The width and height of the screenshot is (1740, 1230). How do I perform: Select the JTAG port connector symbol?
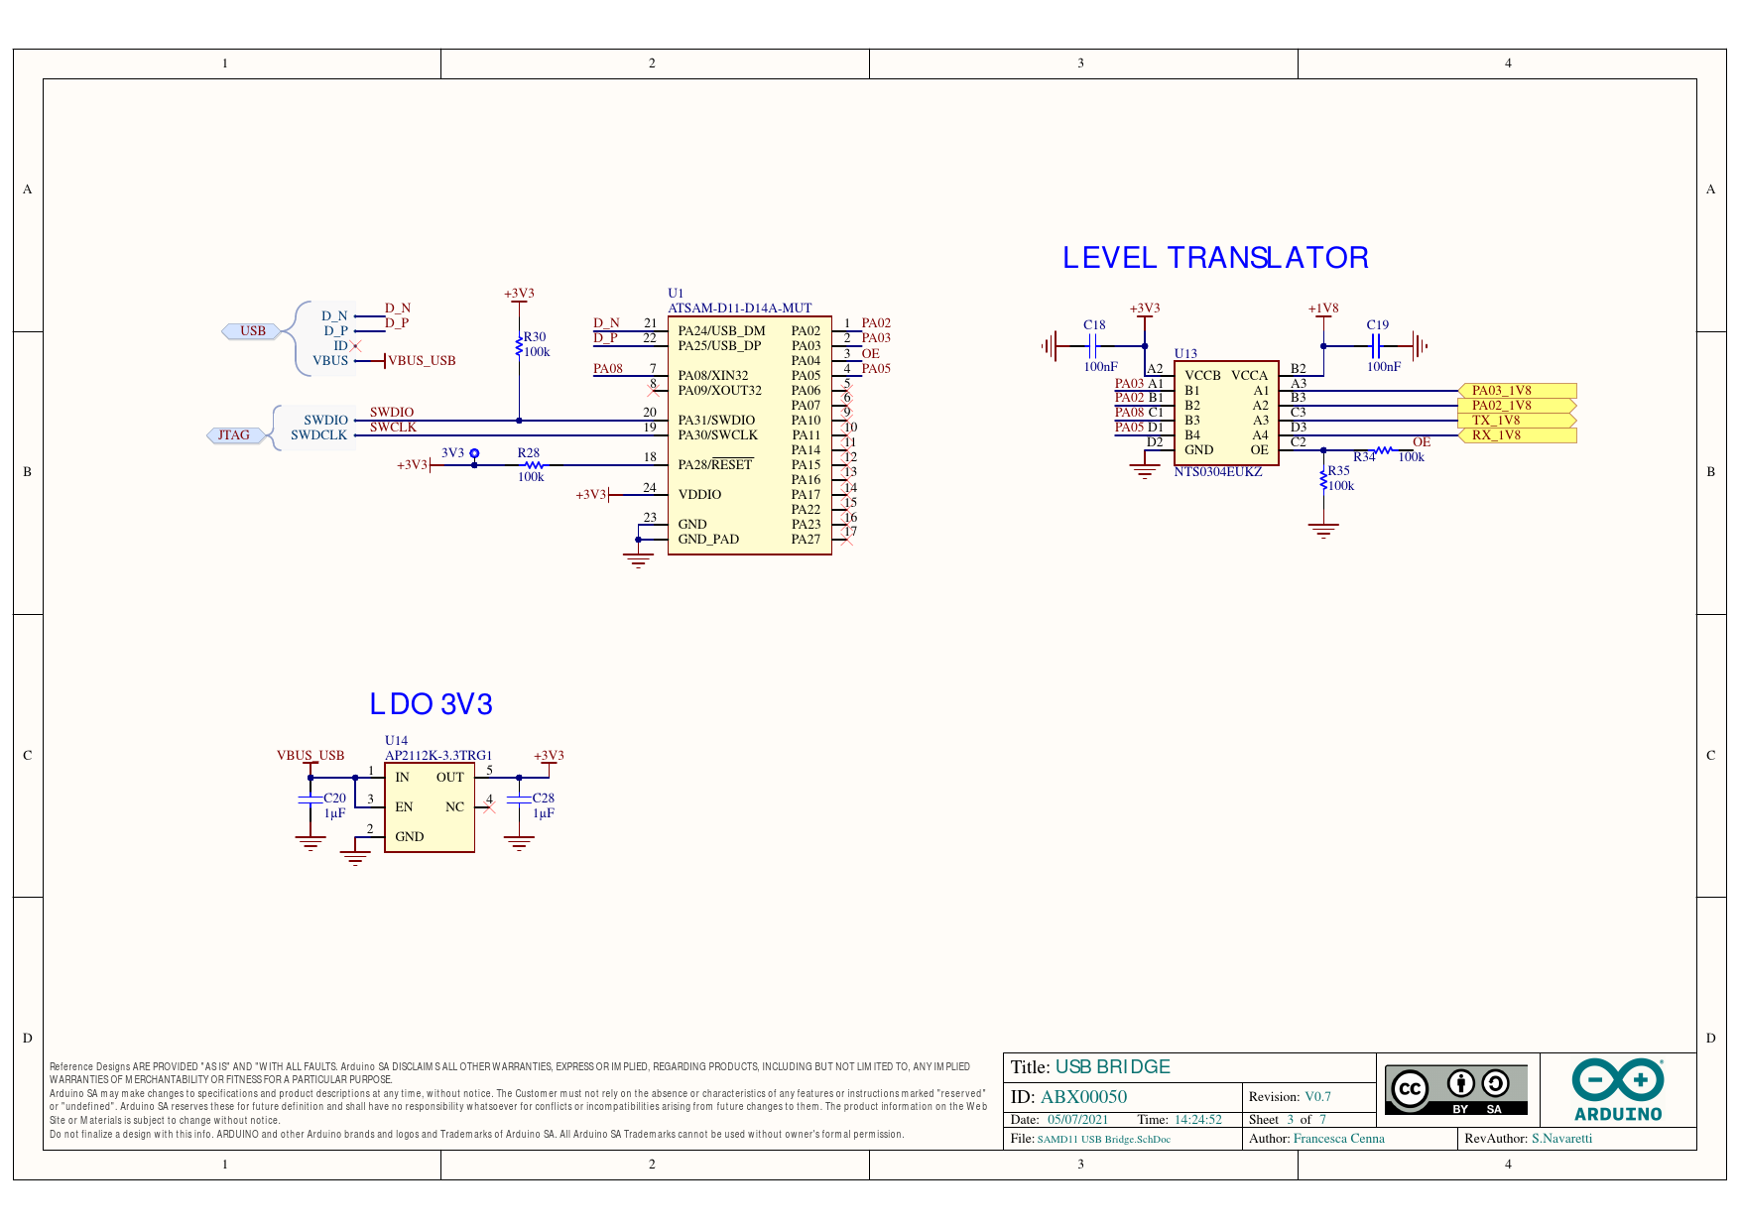click(x=234, y=435)
